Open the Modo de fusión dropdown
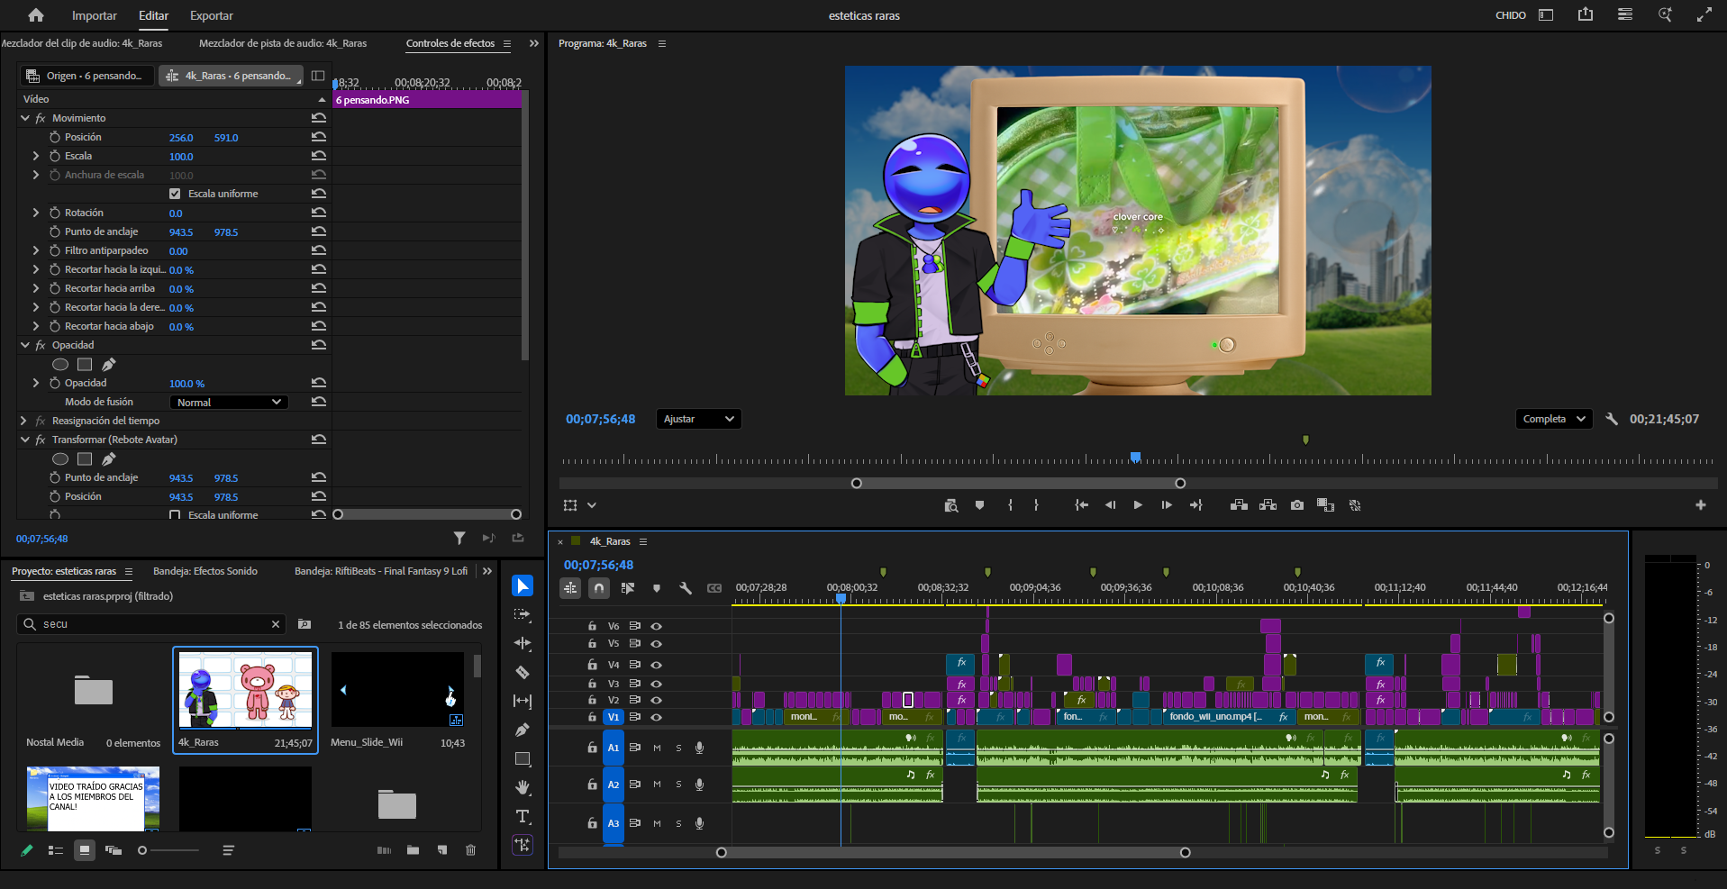 [229, 403]
